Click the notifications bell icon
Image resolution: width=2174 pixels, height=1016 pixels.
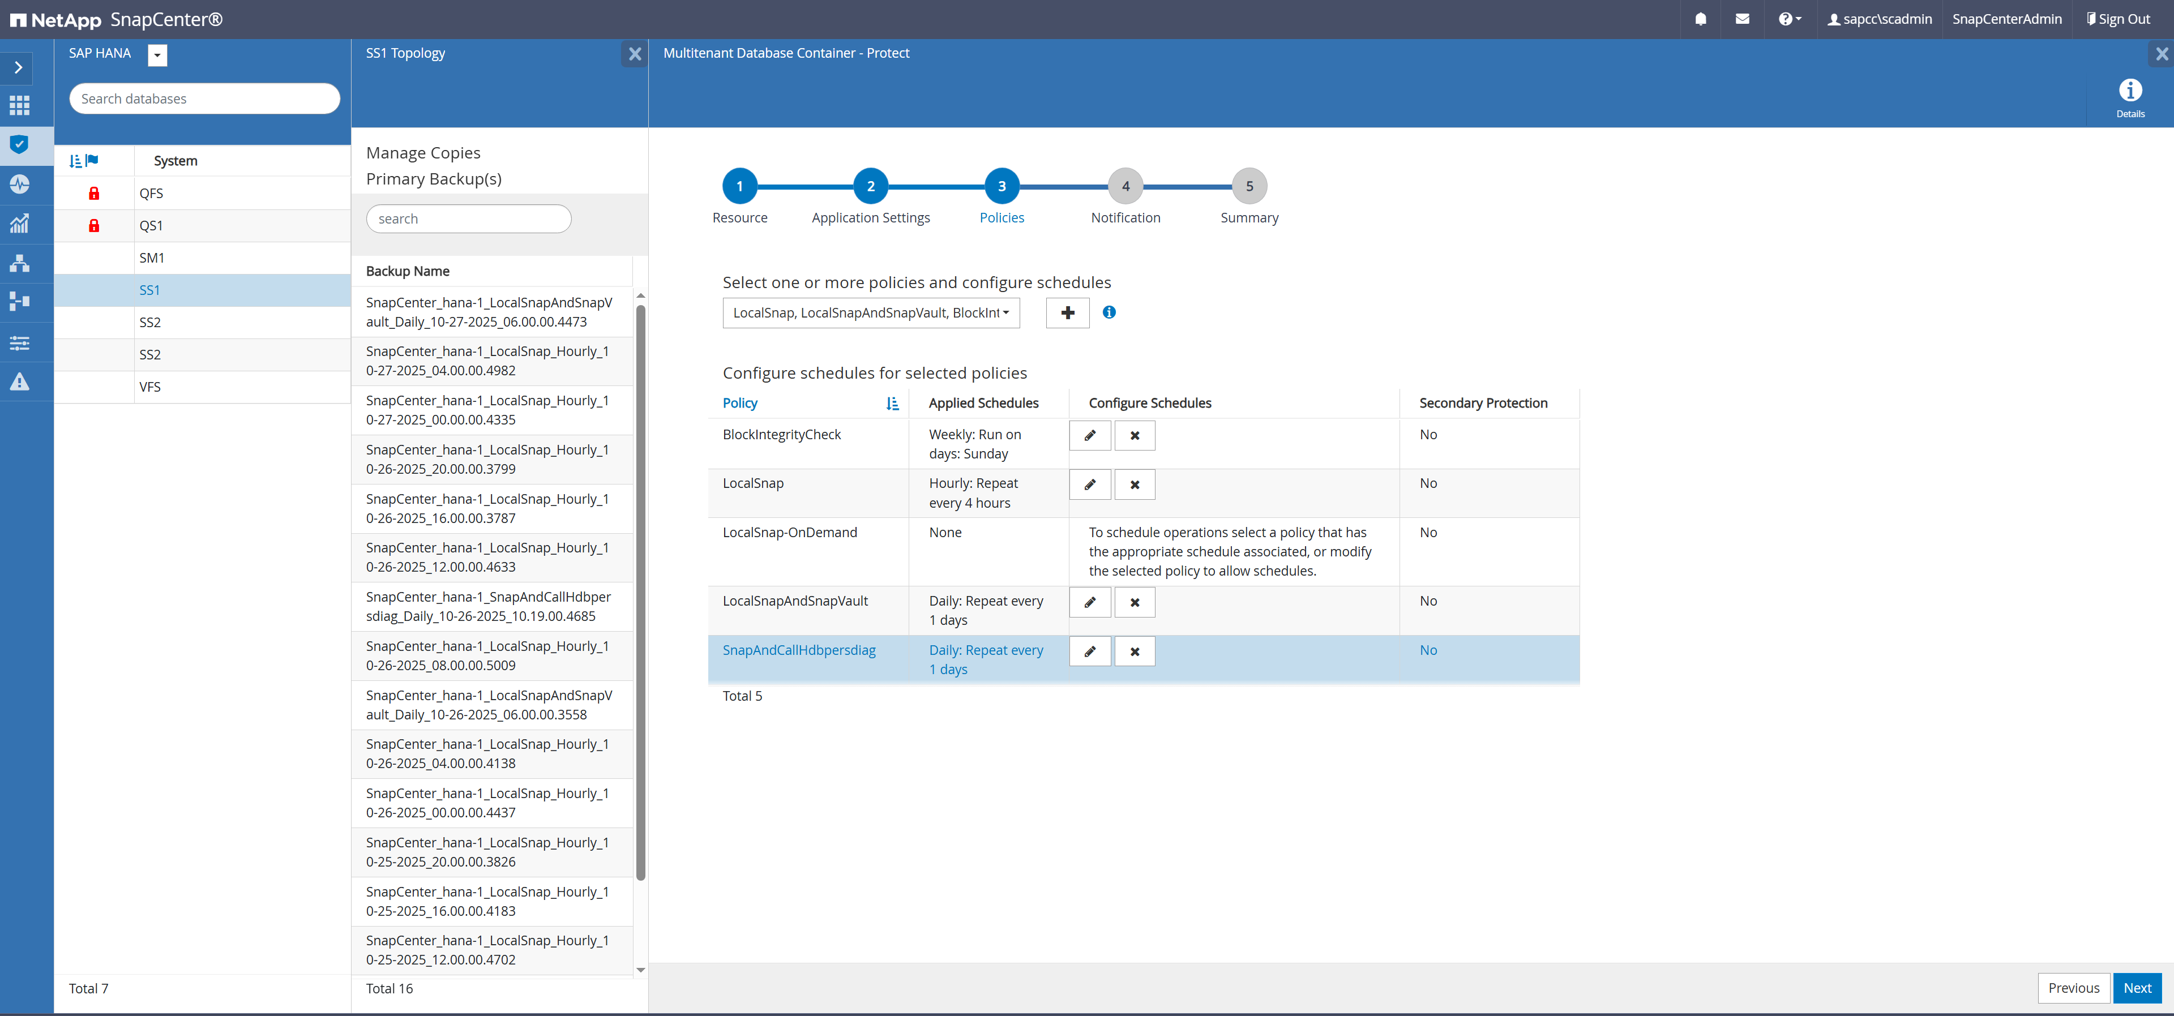pyautogui.click(x=1701, y=19)
